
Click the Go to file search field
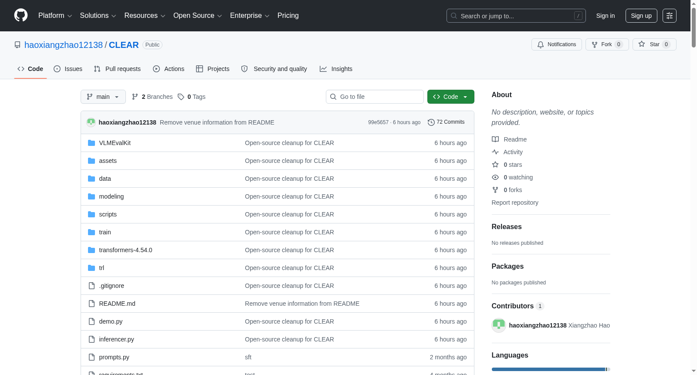pos(375,97)
